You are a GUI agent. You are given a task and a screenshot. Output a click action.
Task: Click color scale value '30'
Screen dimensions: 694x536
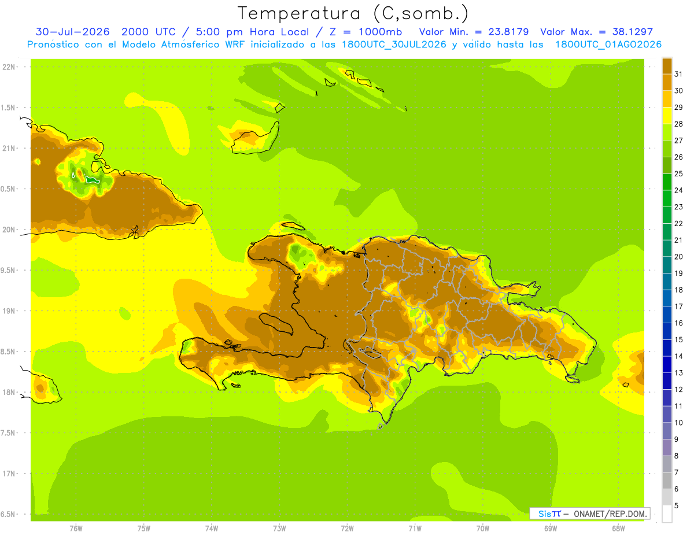pos(679,91)
